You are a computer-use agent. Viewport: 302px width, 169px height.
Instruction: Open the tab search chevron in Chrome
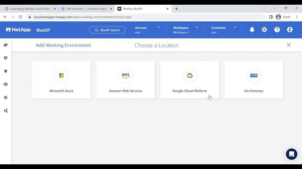(264, 8)
